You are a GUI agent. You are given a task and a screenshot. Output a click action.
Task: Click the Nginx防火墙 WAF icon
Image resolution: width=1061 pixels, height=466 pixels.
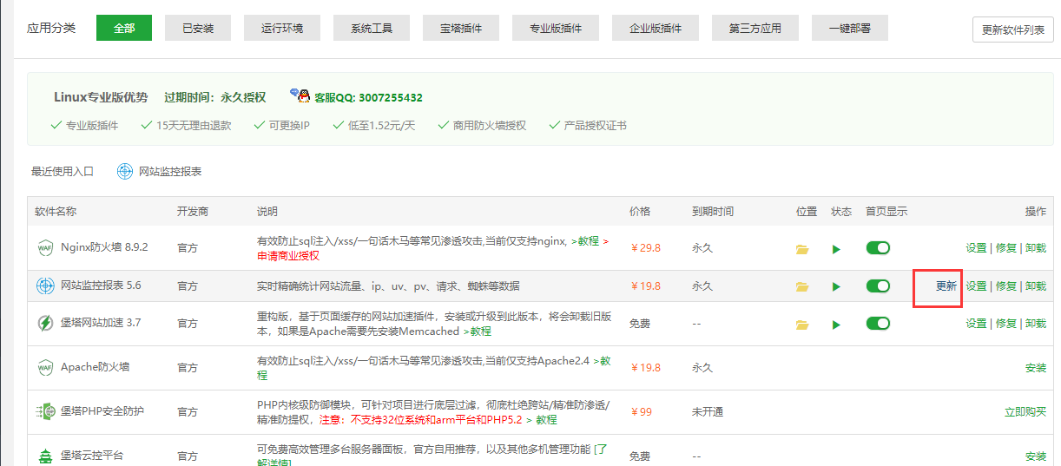pyautogui.click(x=45, y=247)
